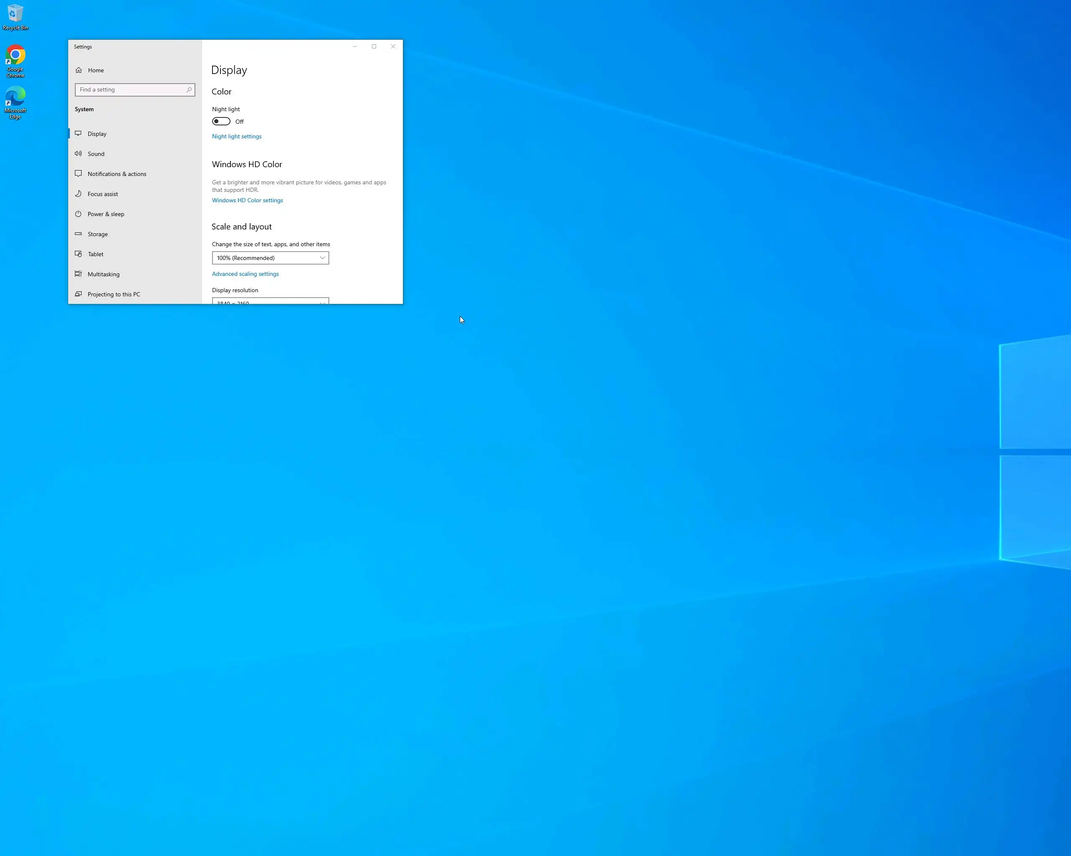1071x856 pixels.
Task: Click Advanced scaling settings link
Action: [x=246, y=274]
